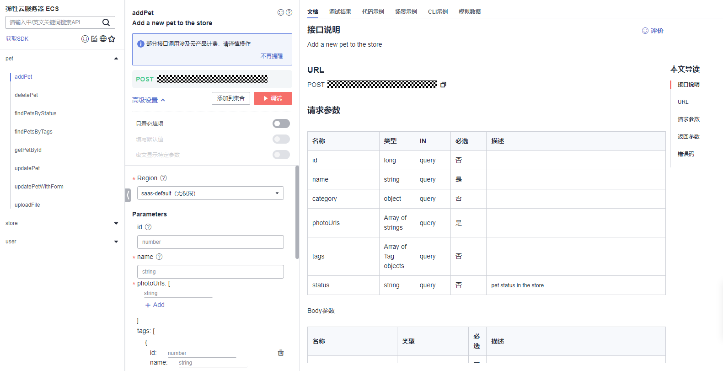Select updatePet in the API list
Screen dimensions: 723x371
[x=27, y=168]
